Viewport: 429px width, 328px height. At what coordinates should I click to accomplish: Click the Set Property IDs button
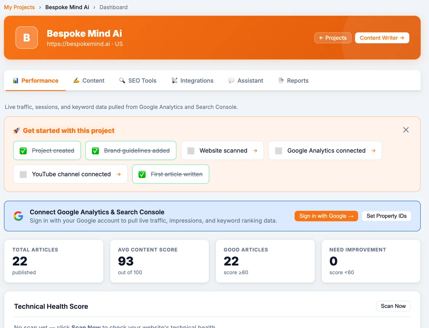point(386,216)
